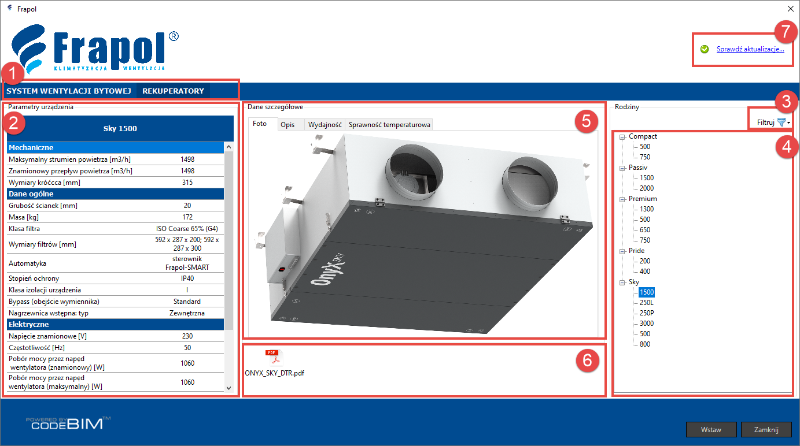Collapse the Passiv family node
The image size is (800, 446).
click(x=622, y=168)
